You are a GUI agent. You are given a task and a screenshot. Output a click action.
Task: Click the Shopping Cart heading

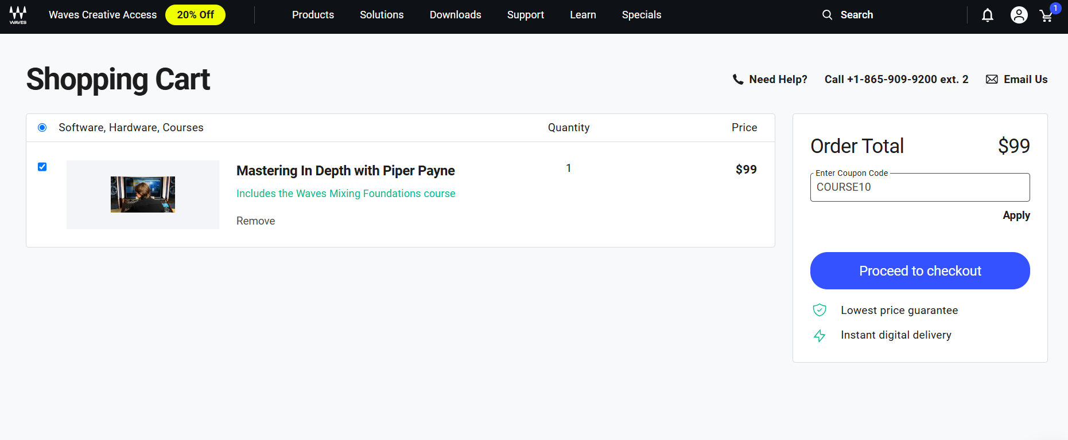pyautogui.click(x=118, y=80)
